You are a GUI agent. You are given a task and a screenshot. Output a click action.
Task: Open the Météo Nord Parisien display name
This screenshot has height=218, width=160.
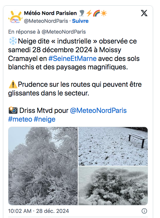pos(50,13)
